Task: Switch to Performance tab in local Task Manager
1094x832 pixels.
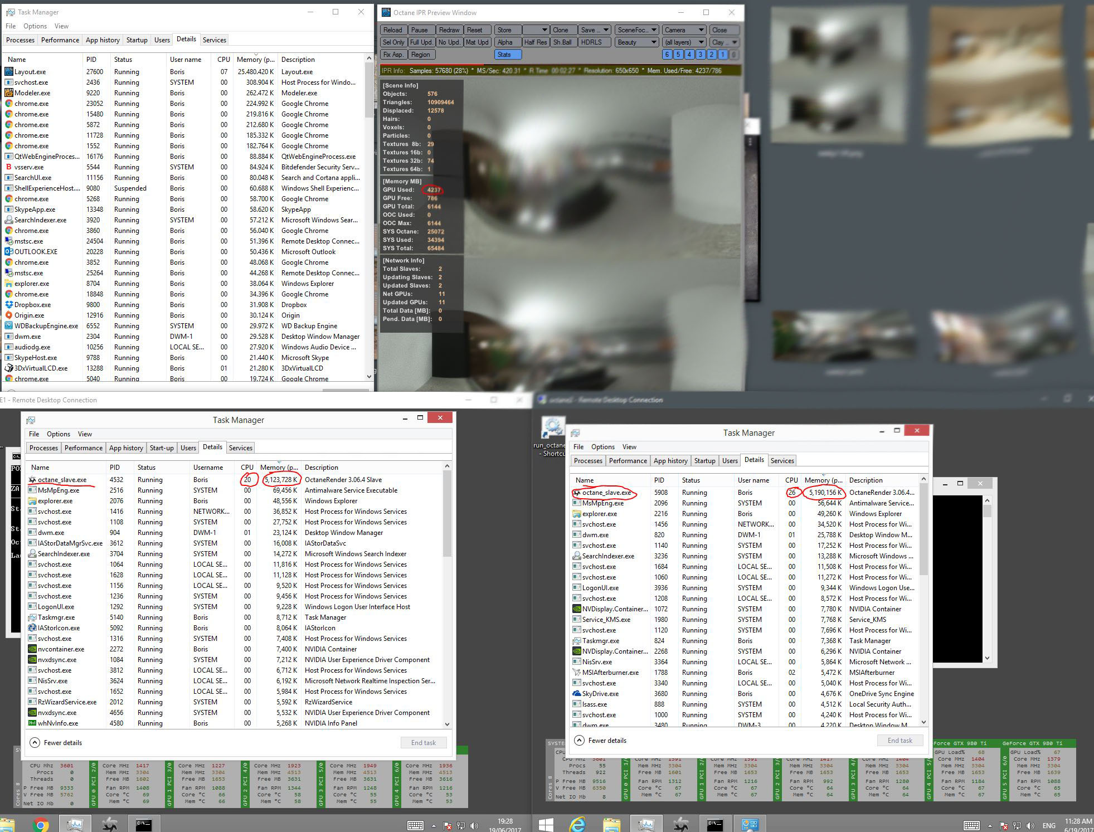Action: point(60,40)
